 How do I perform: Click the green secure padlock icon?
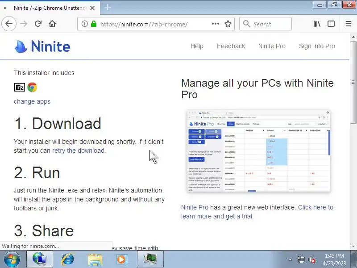click(94, 24)
